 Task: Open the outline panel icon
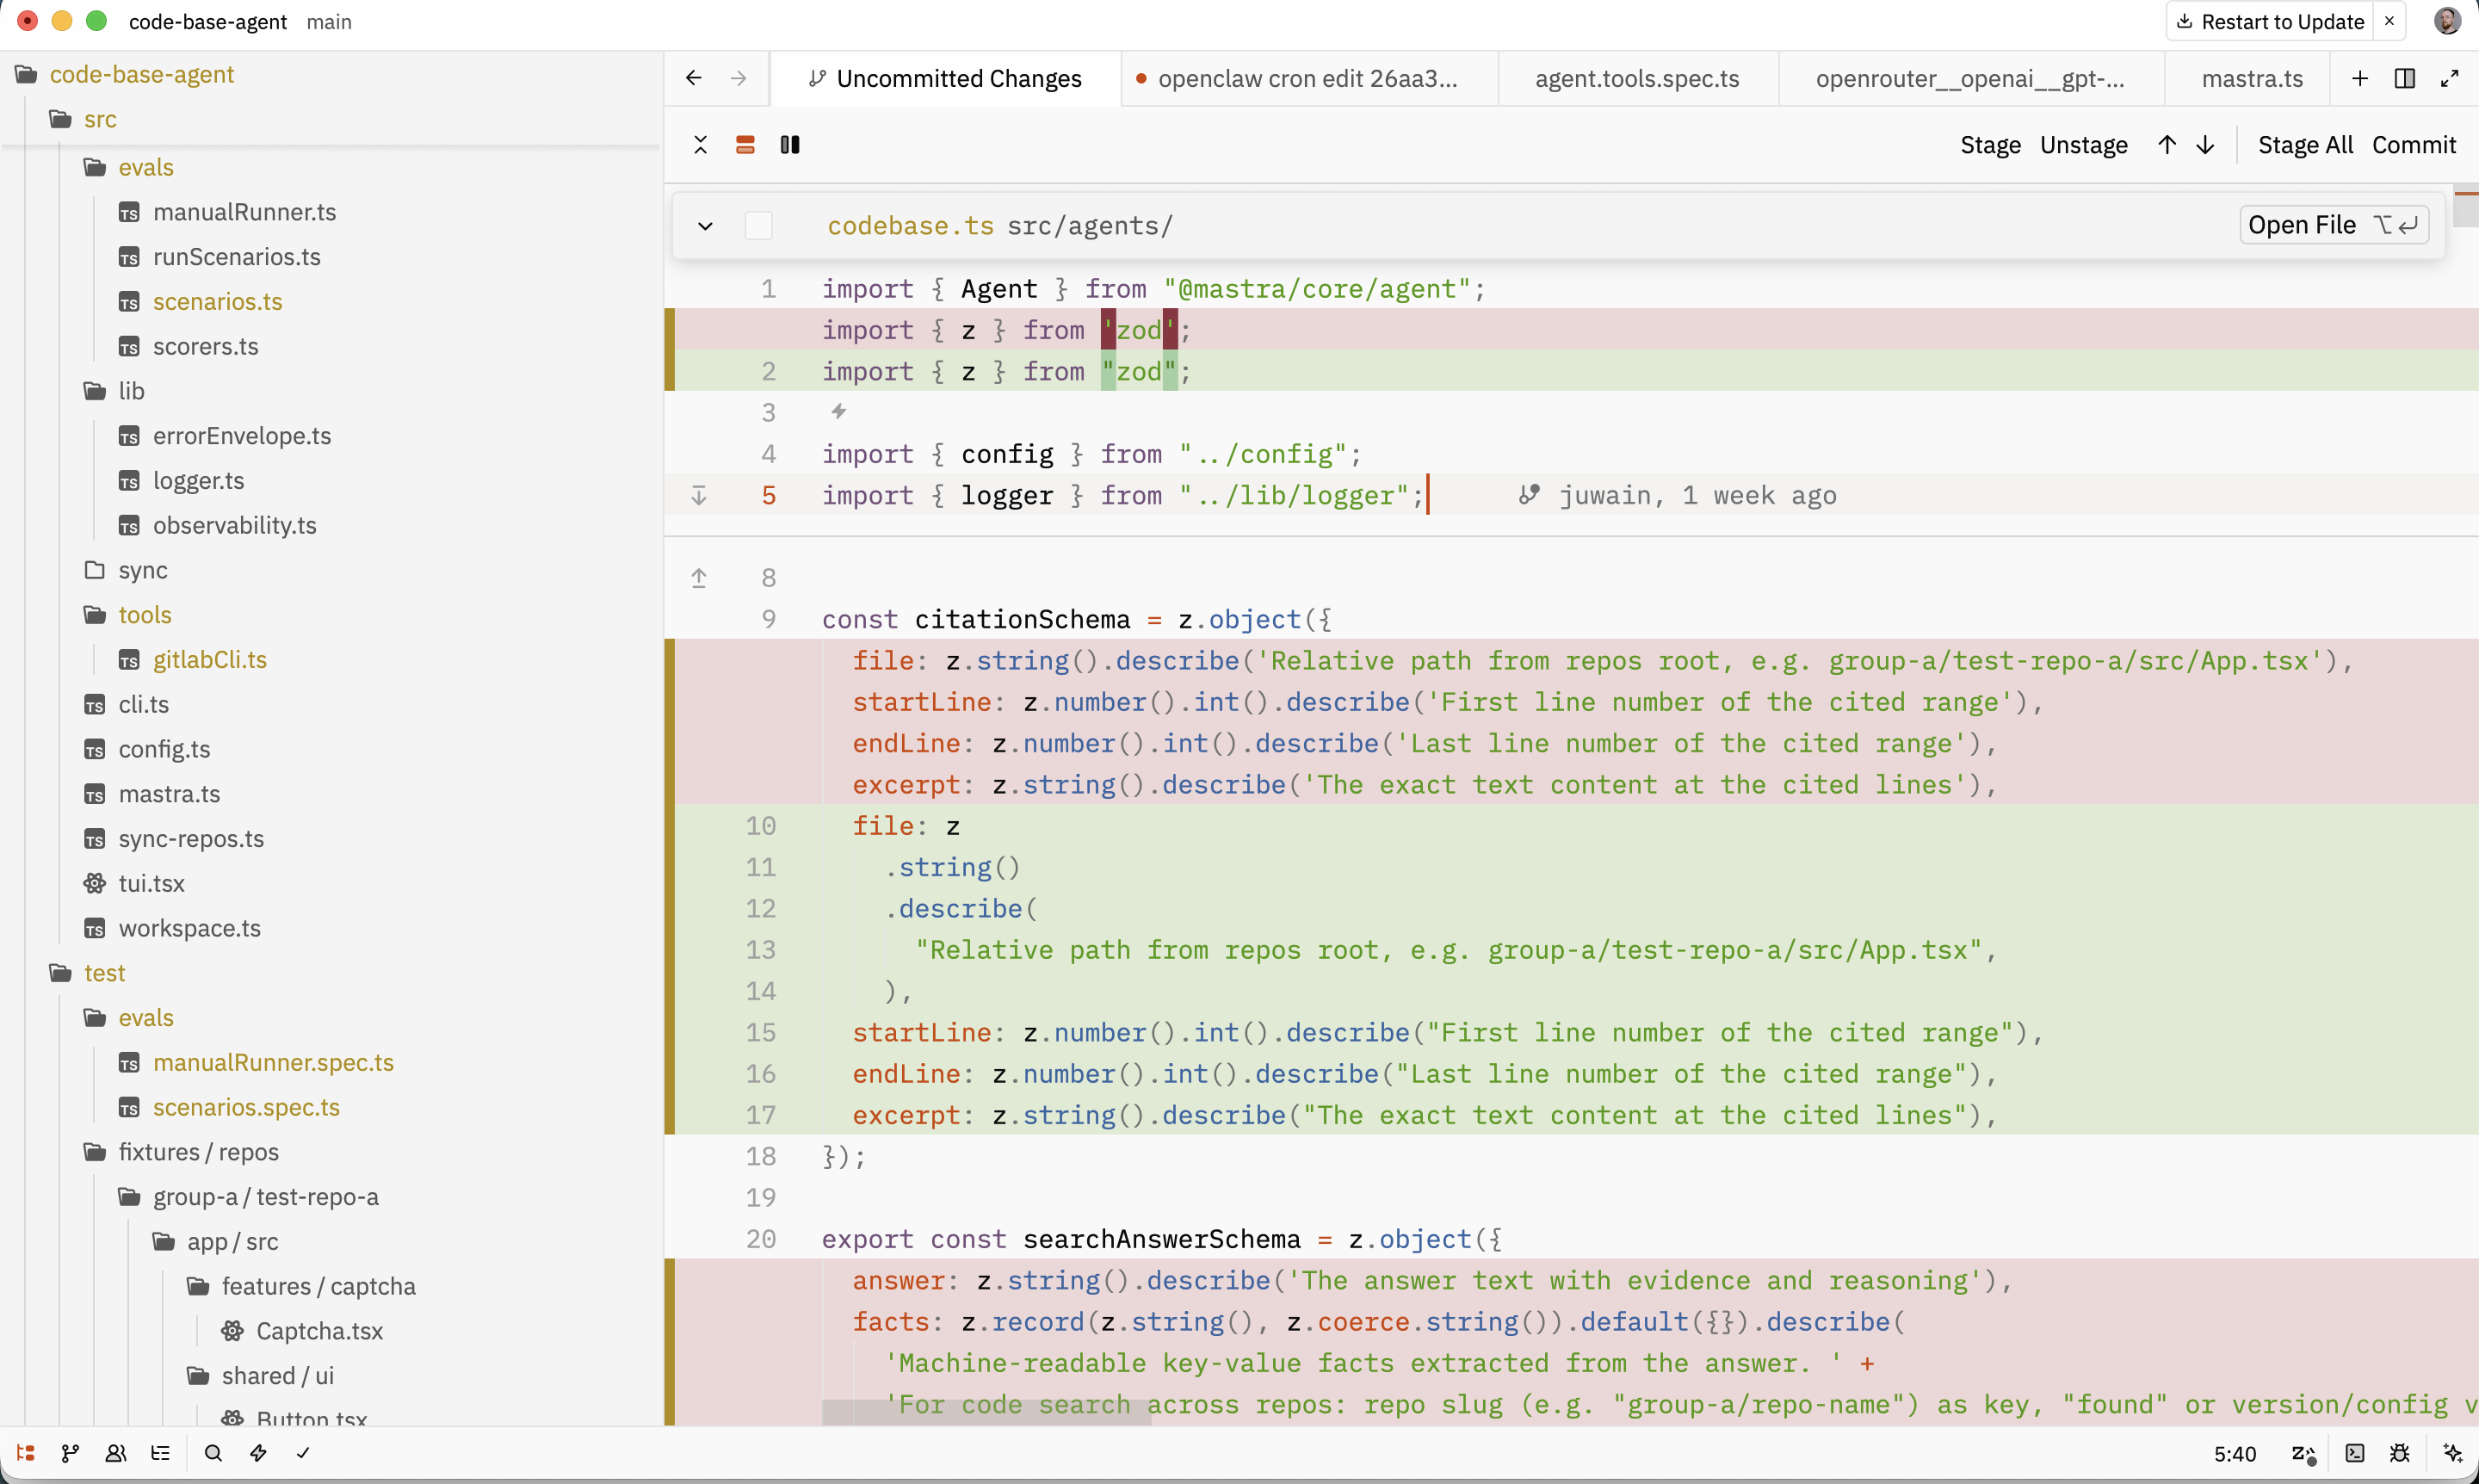[x=161, y=1453]
